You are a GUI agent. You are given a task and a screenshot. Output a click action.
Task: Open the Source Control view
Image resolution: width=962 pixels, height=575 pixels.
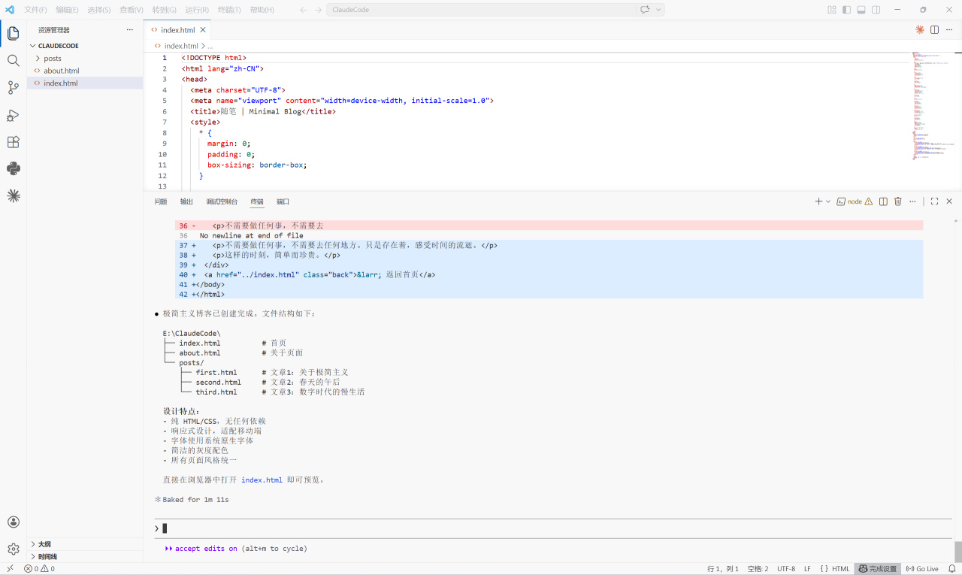click(x=13, y=88)
